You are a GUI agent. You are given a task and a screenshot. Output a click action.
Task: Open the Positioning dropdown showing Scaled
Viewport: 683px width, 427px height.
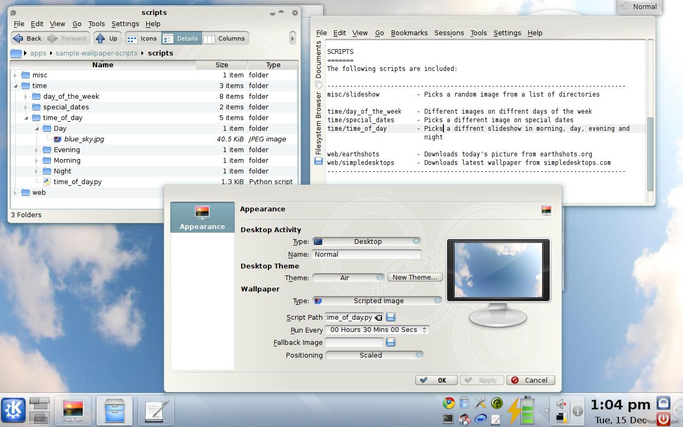pyautogui.click(x=374, y=355)
